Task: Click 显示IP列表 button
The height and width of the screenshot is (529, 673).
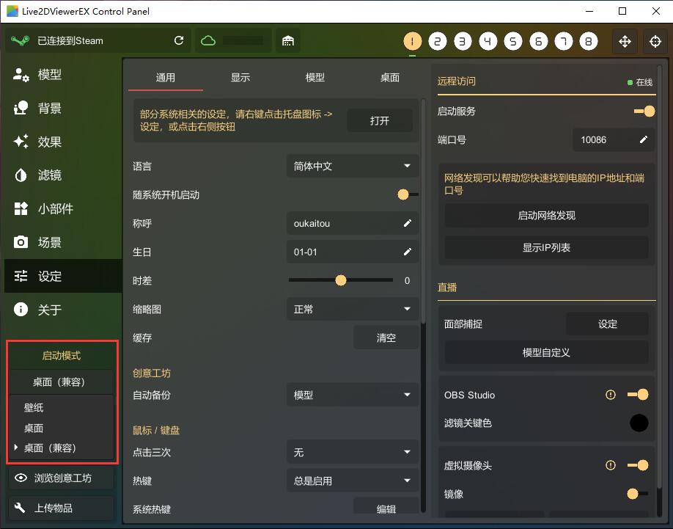Action: [546, 248]
